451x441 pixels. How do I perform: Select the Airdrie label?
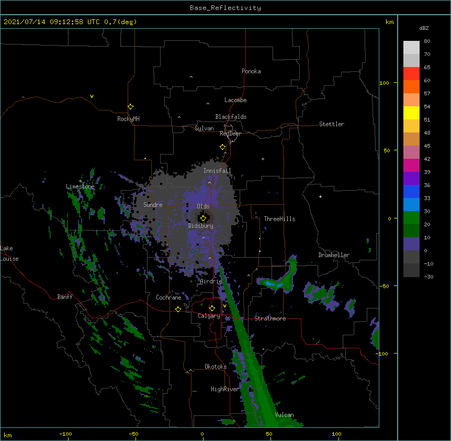[x=211, y=281]
